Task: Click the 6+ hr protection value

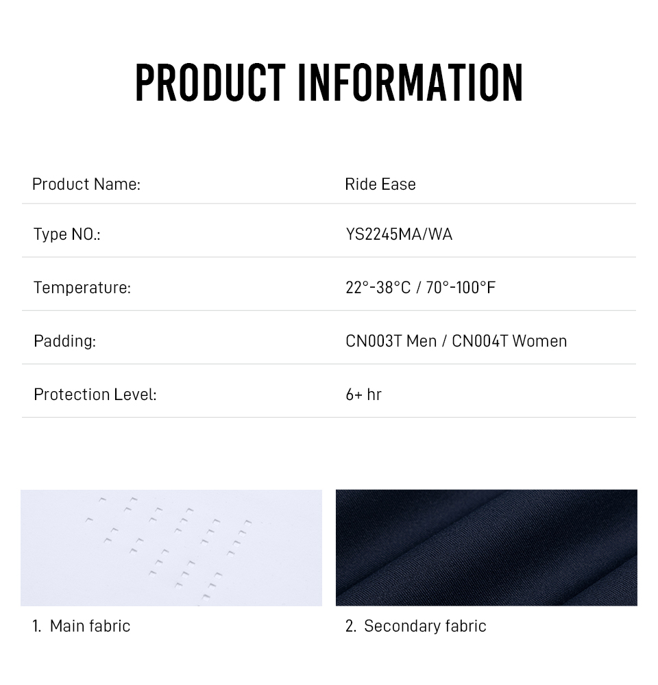Action: (x=363, y=394)
